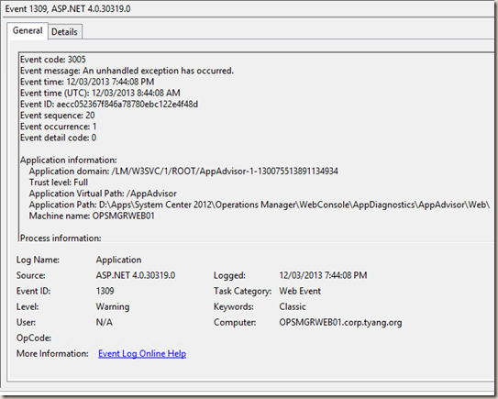Click the Log Name value Application
This screenshot has height=399, width=498.
(x=119, y=260)
